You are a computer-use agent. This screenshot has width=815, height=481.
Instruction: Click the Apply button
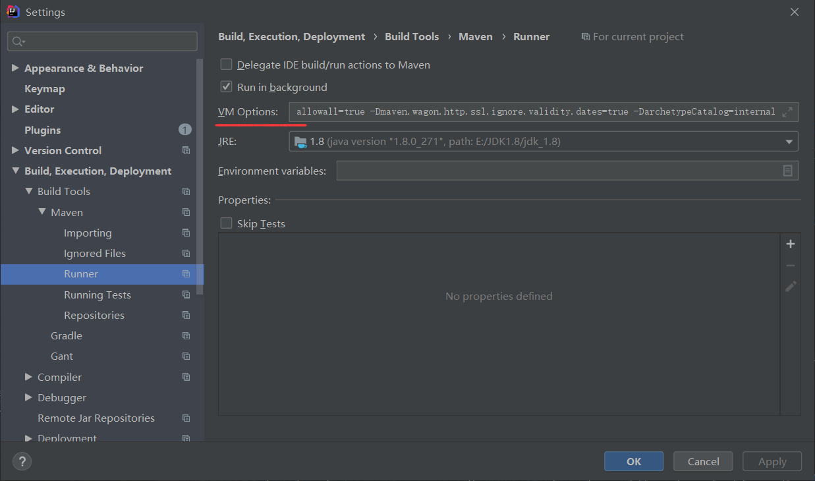coord(772,461)
